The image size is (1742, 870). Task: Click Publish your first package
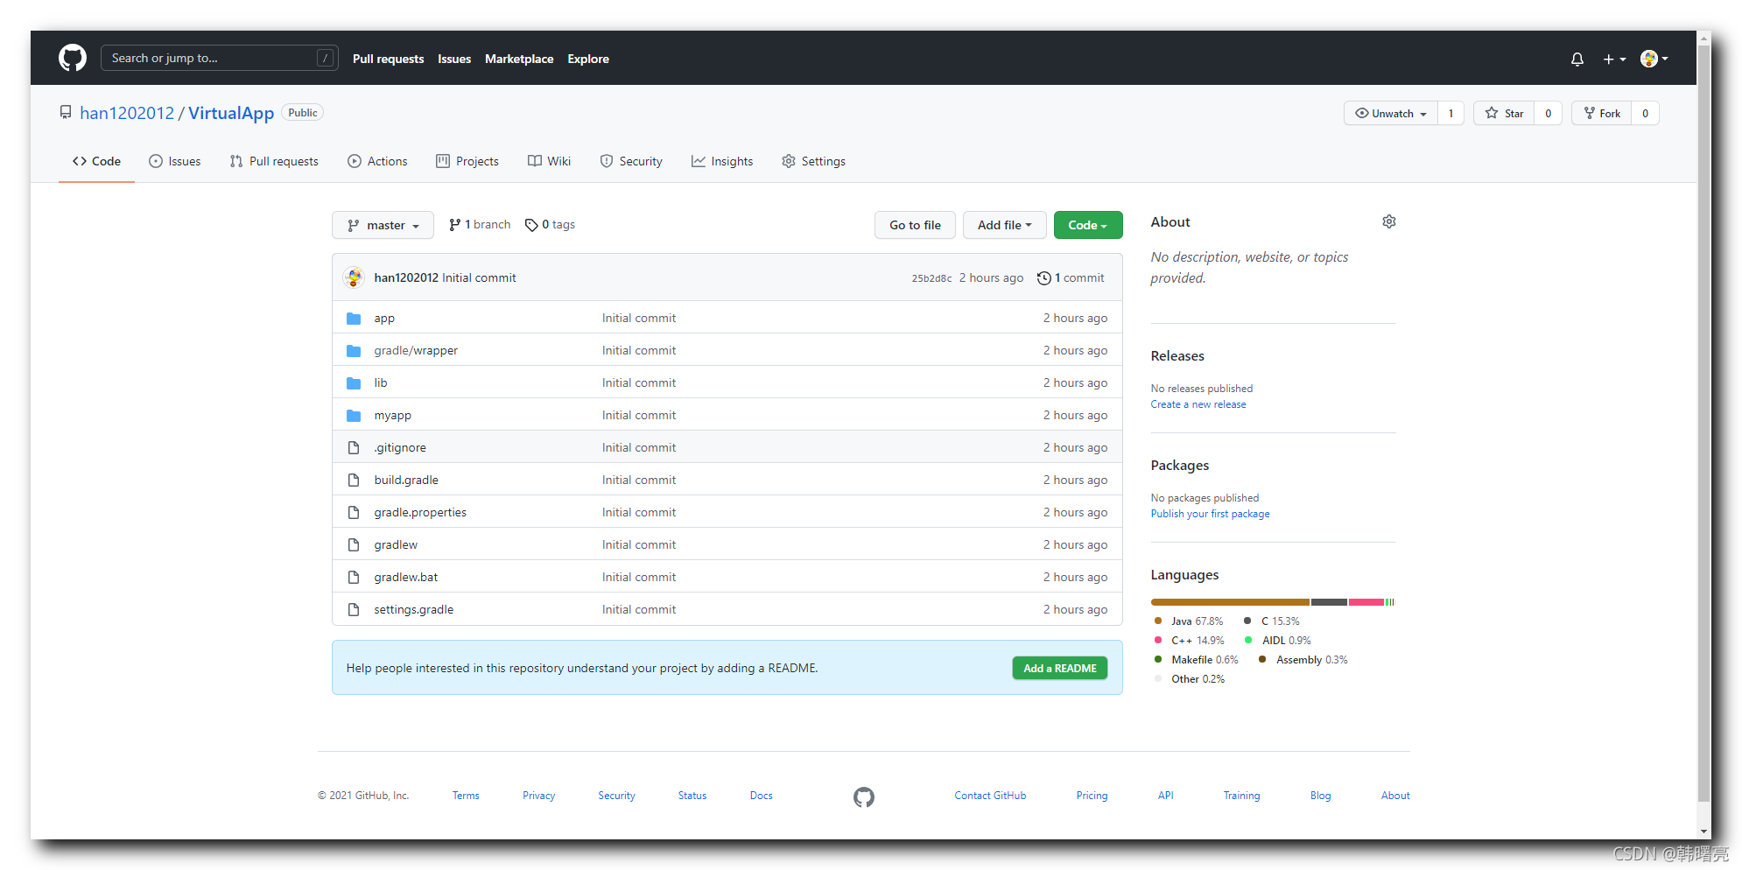pos(1210,514)
